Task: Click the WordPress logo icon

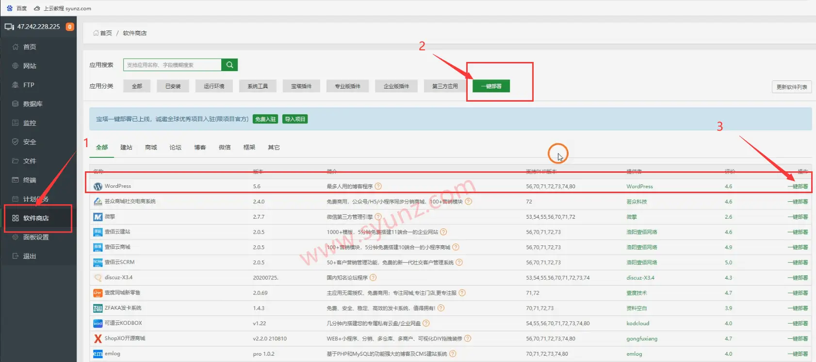Action: [98, 186]
